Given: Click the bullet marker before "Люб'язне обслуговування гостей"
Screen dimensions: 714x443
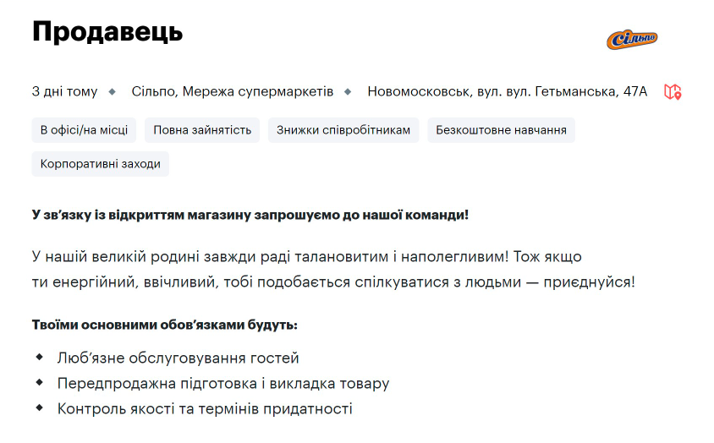Looking at the screenshot, I should coord(39,358).
